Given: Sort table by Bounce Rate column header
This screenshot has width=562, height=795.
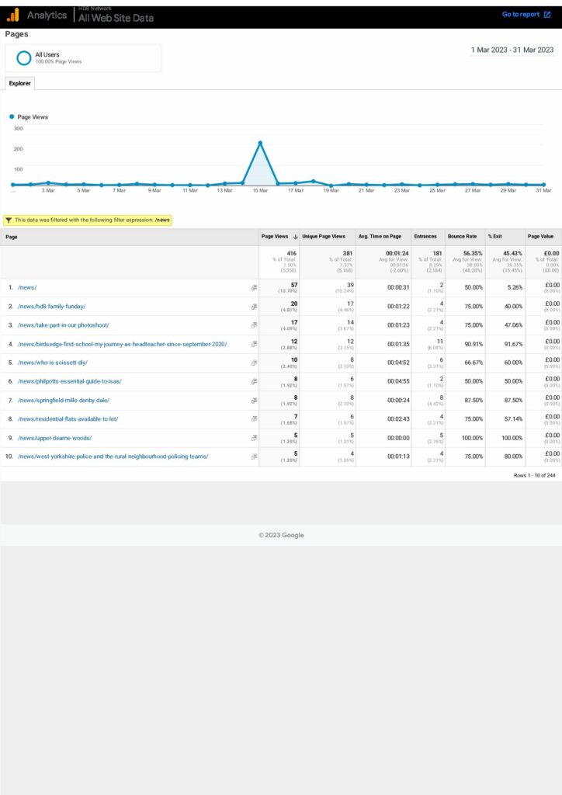Looking at the screenshot, I should coord(462,237).
